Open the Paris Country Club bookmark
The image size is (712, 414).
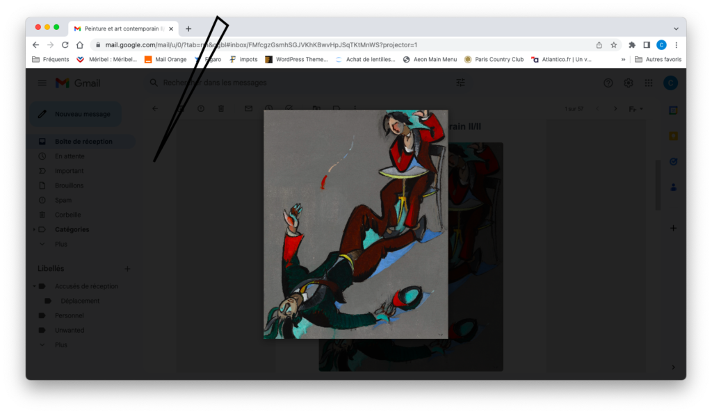494,60
